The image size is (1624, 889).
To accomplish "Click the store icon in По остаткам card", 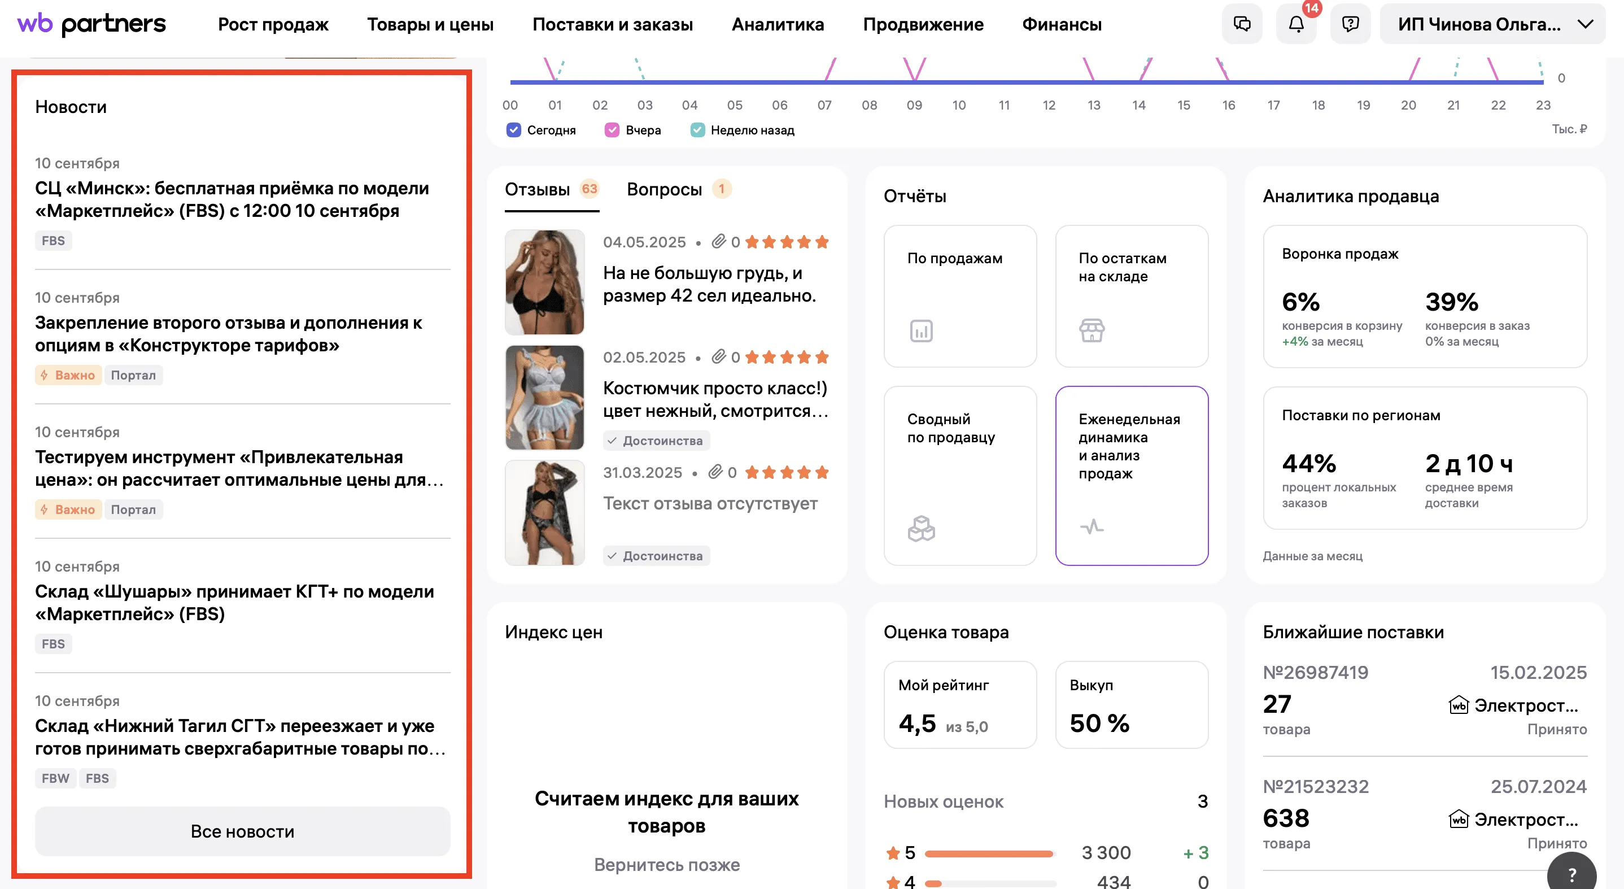I will point(1092,330).
